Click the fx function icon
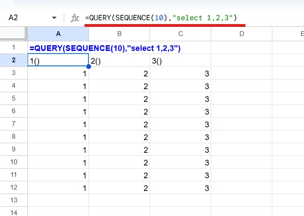 coord(75,18)
